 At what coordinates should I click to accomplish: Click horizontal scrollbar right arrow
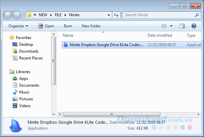click(198, 114)
